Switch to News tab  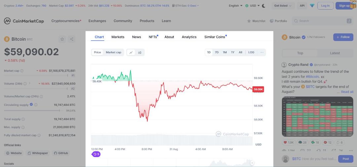[137, 37]
